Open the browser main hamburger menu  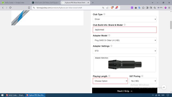(169, 8)
